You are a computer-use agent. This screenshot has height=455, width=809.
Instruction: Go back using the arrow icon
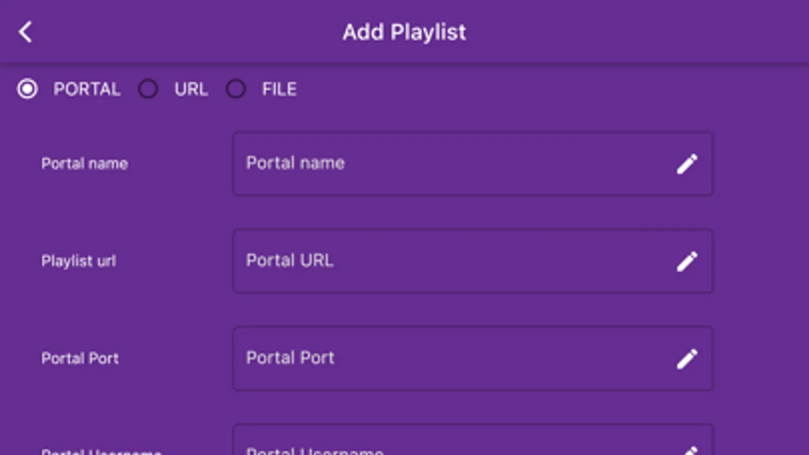(25, 32)
